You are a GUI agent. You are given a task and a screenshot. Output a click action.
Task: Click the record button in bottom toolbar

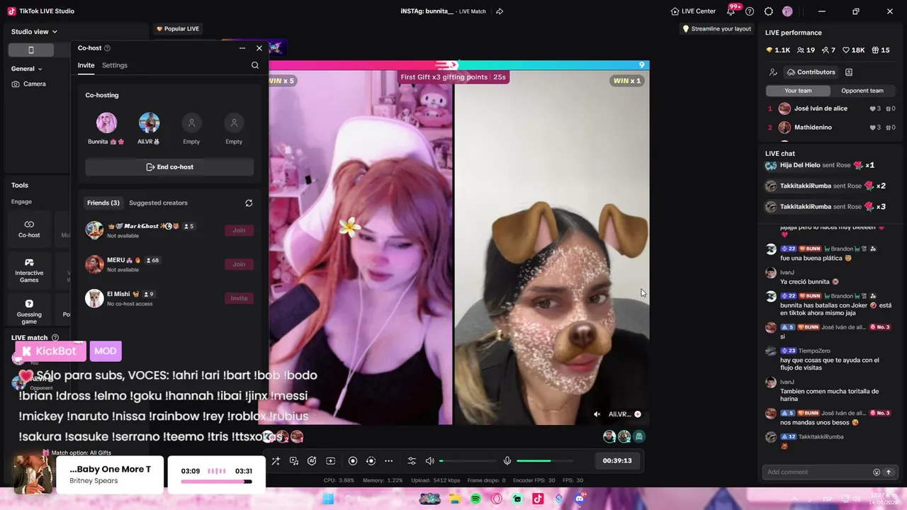point(353,461)
